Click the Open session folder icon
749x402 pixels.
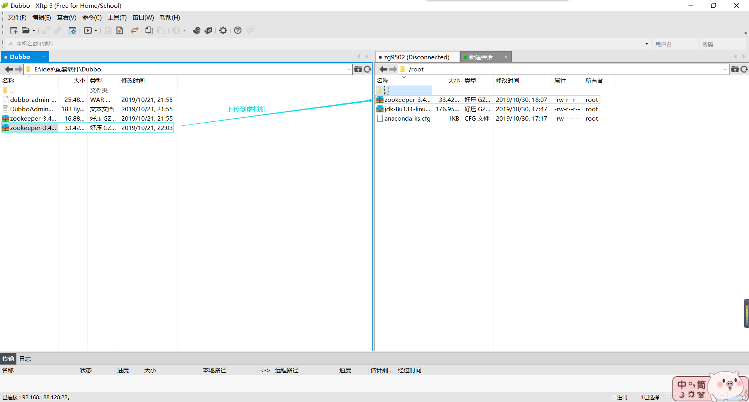[25, 30]
